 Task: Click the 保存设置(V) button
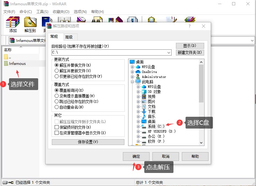point(88,142)
